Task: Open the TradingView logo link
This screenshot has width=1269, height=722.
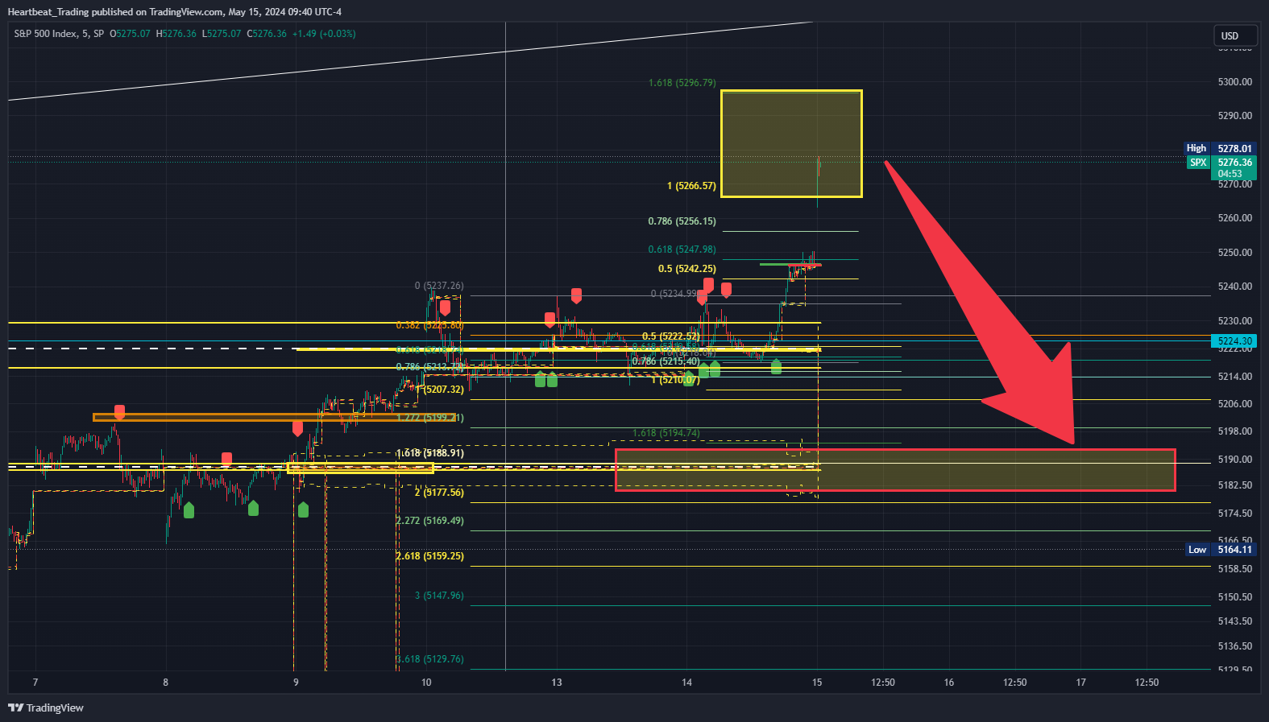Action: (46, 708)
